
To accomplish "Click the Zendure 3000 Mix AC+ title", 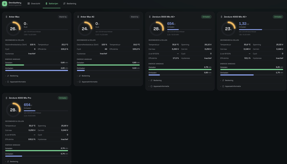I will (x=164, y=17).
